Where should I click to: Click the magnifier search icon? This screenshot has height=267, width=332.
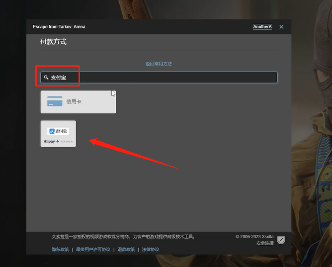(x=46, y=77)
